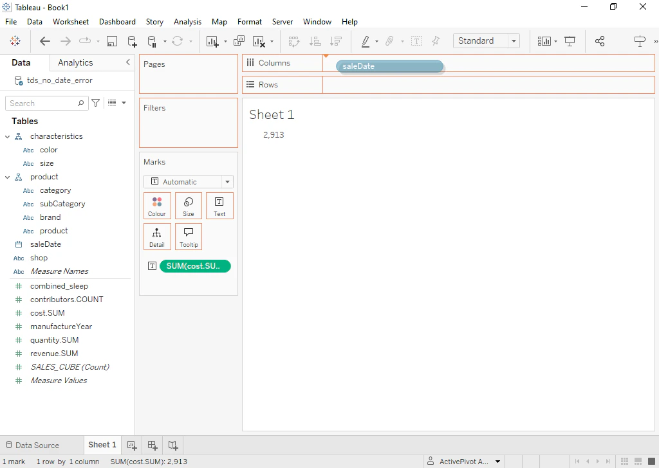659x468 pixels.
Task: Open the ActivePivot user dropdown arrow
Action: tap(497, 462)
